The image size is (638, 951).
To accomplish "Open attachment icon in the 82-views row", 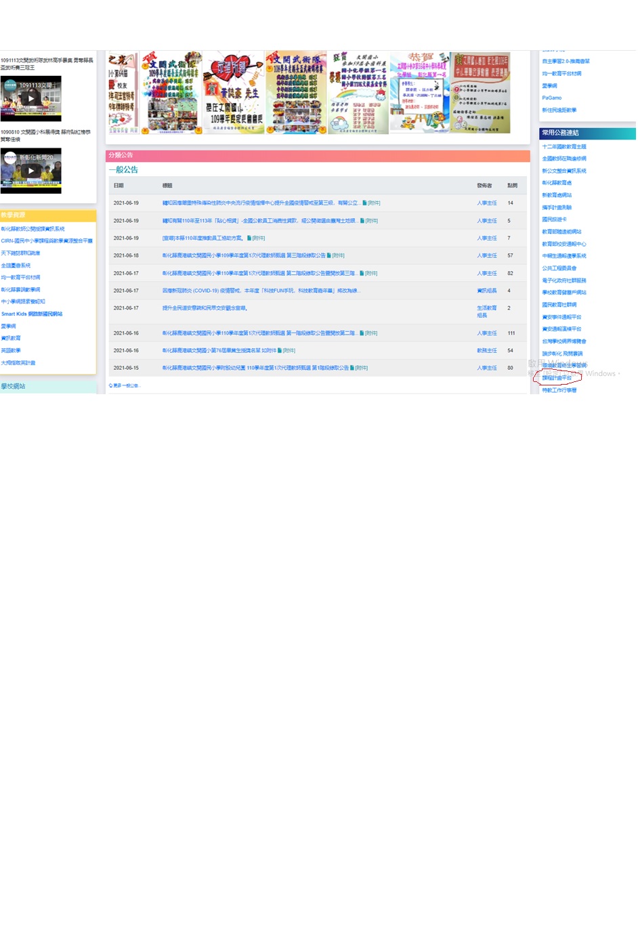I will pyautogui.click(x=362, y=274).
